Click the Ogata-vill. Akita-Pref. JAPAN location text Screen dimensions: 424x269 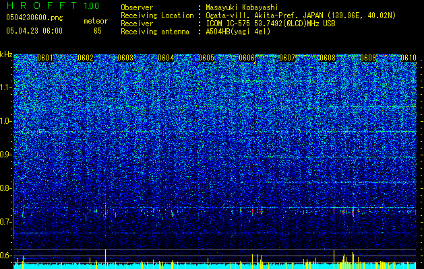[x=301, y=15]
